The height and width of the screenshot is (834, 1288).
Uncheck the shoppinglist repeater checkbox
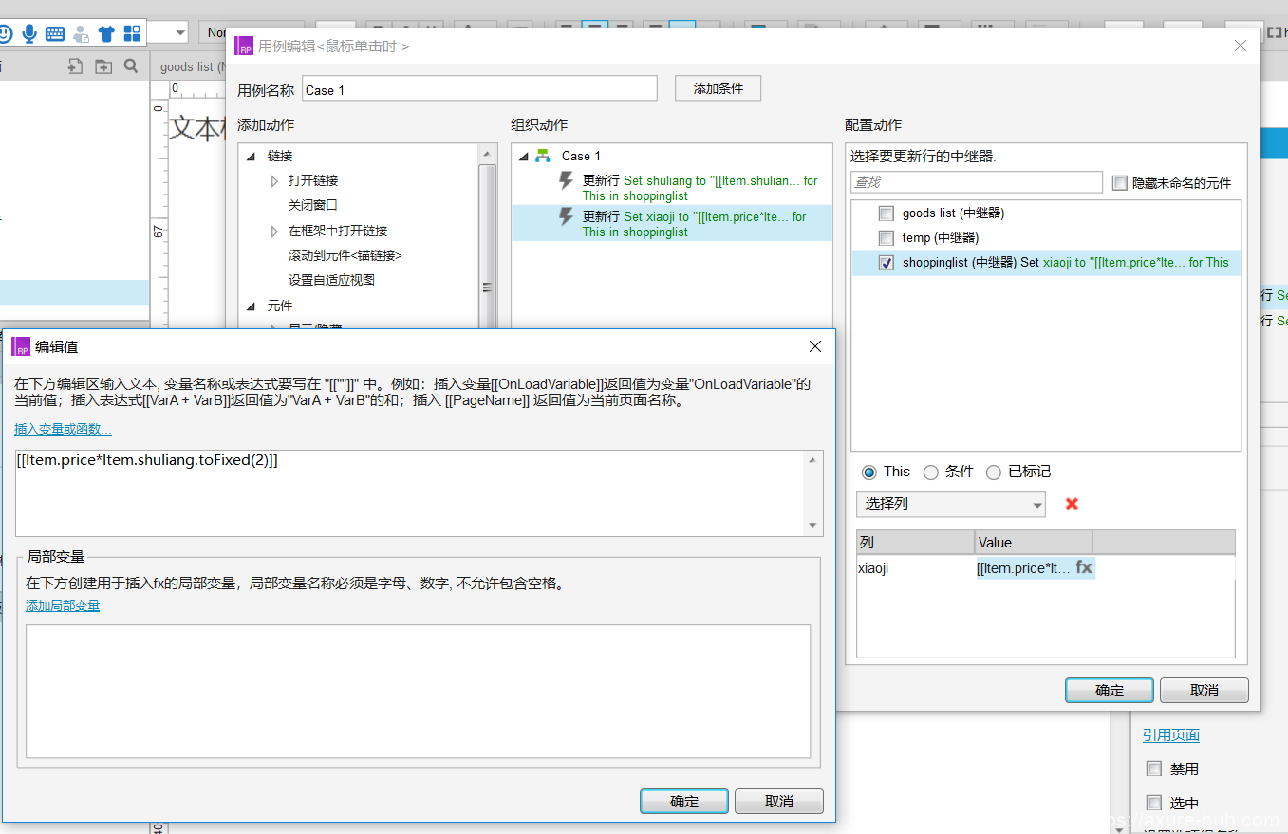coord(886,263)
